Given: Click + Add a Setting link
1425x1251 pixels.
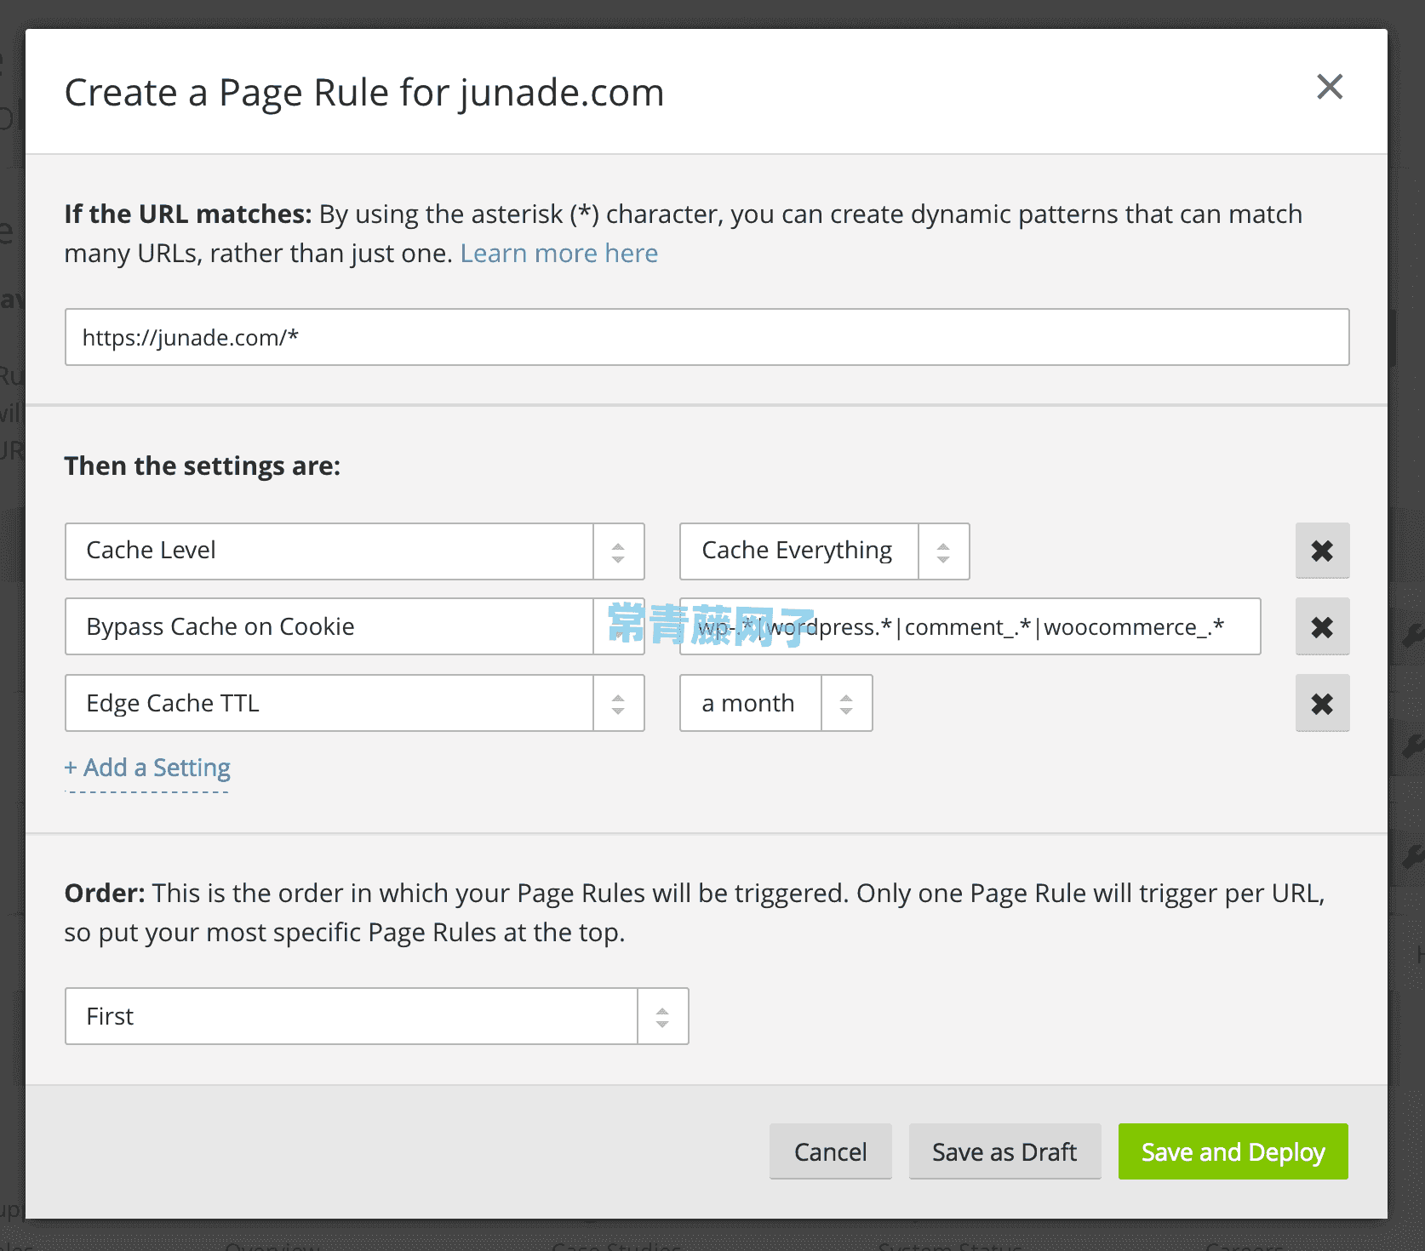Looking at the screenshot, I should 147,768.
